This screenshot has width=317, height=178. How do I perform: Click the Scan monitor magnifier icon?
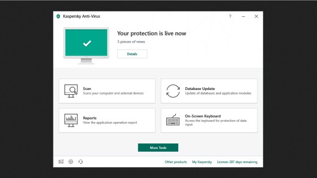pyautogui.click(x=71, y=91)
